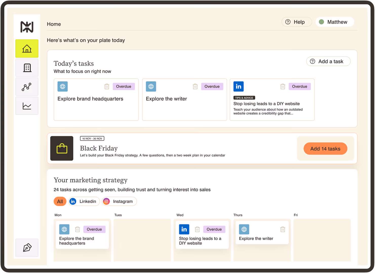Open 'Stop losing leads to a DIY website' title in Today's tasks
Viewport: 375px width, 273px height.
tap(267, 104)
